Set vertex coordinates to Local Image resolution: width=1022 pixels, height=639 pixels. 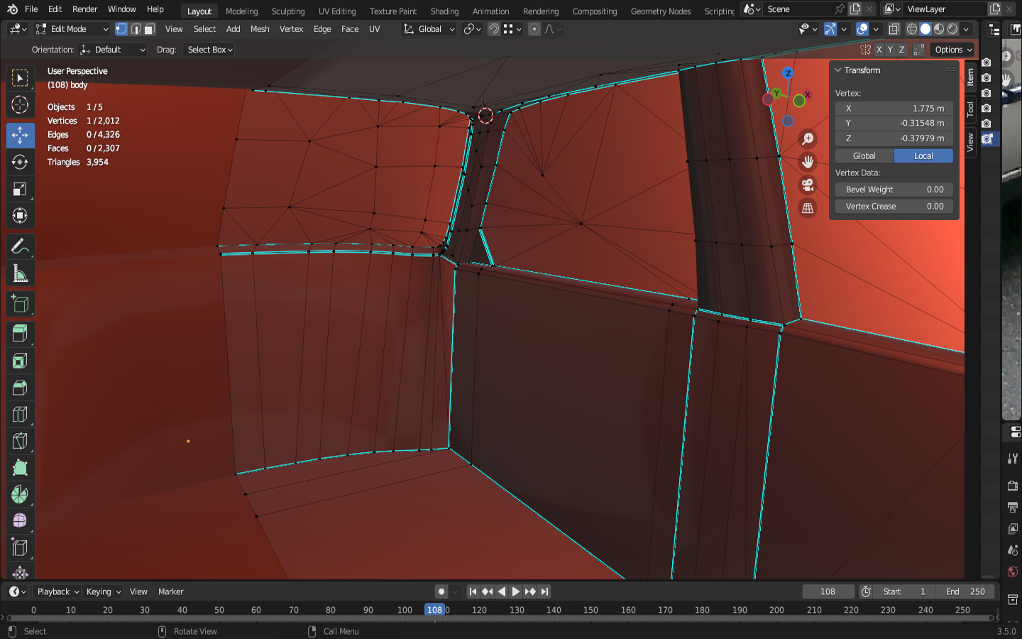[923, 156]
